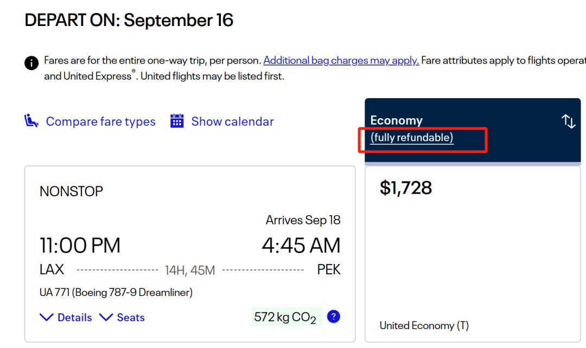Viewport: 586px width, 348px height.
Task: Click the United Economy (T) label
Action: point(424,325)
